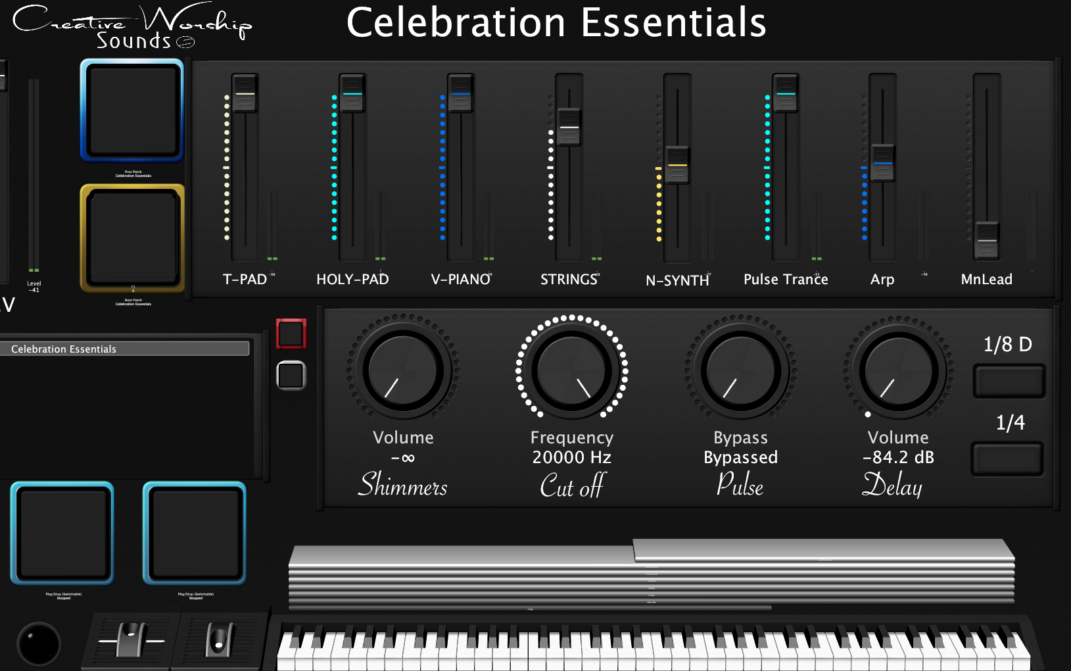Image resolution: width=1071 pixels, height=671 pixels.
Task: Click the MnLead channel fader handle
Action: [x=987, y=241]
